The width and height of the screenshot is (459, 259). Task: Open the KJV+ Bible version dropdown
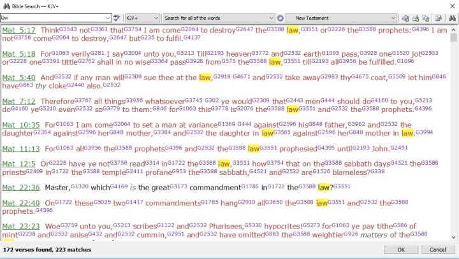pos(155,18)
